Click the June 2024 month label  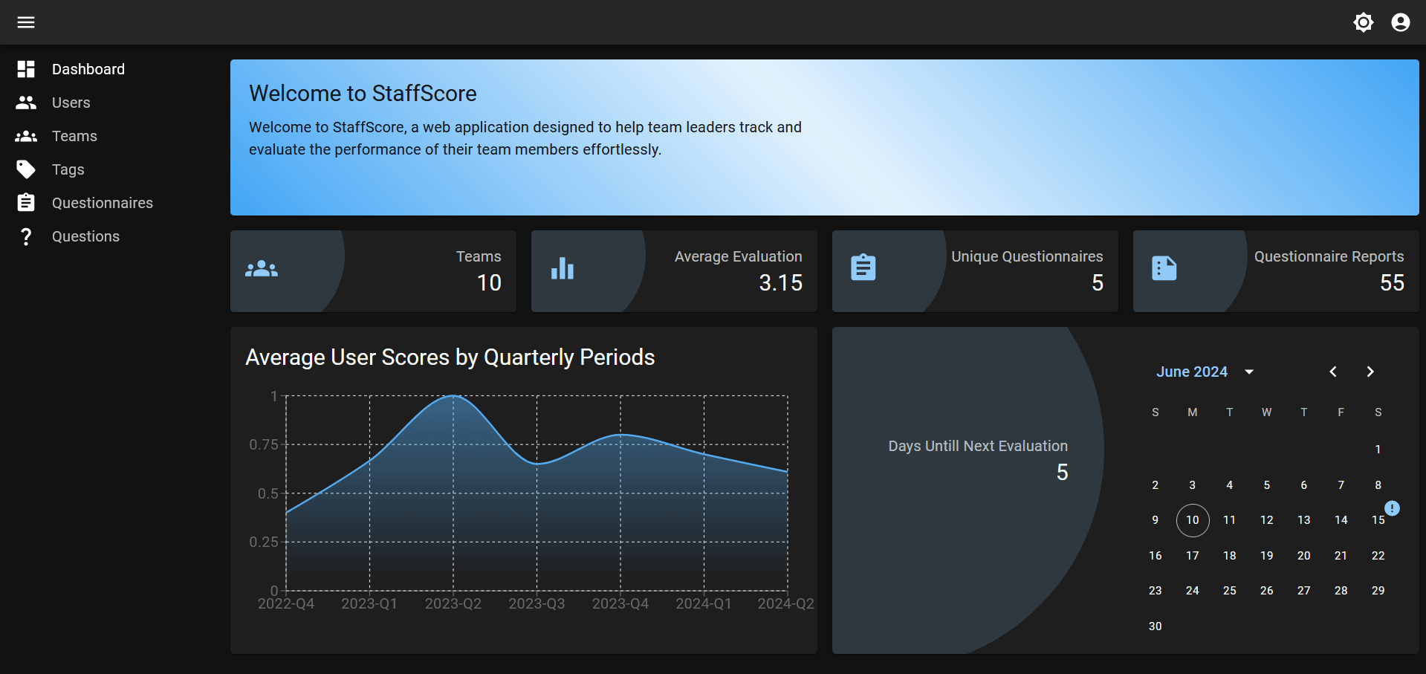tap(1192, 372)
